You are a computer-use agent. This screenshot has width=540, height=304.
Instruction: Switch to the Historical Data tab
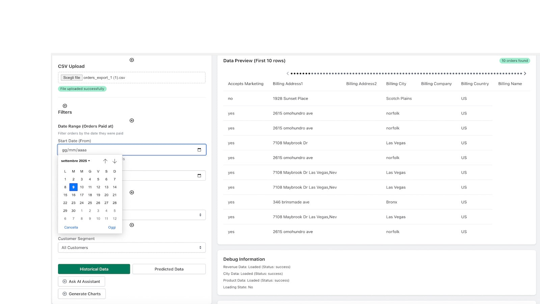[x=94, y=269]
